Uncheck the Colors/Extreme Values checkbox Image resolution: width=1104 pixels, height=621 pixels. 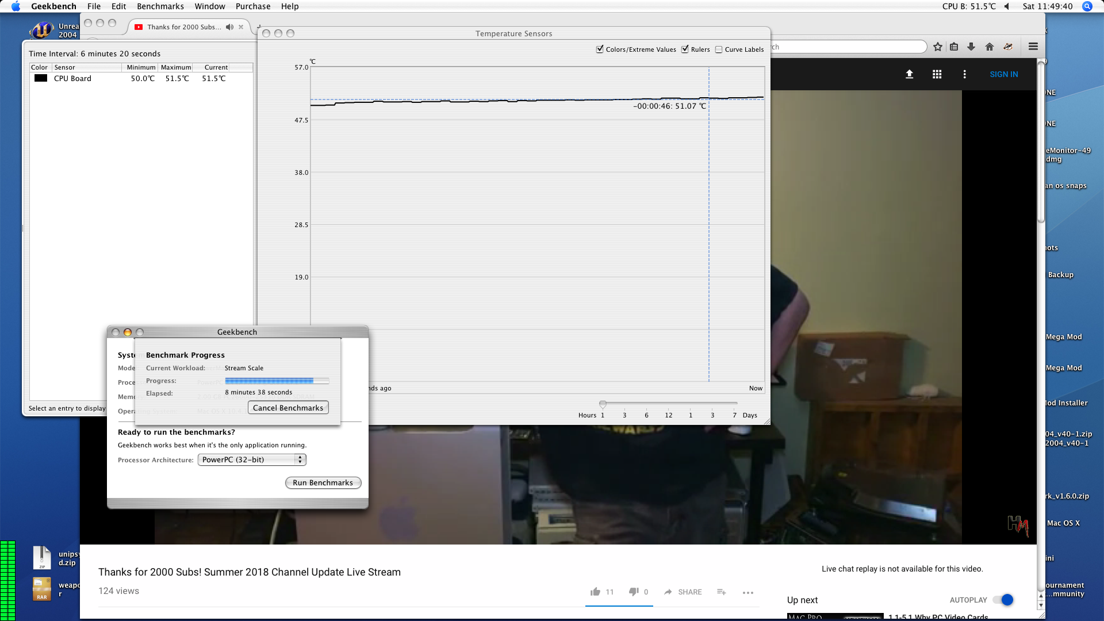point(600,49)
